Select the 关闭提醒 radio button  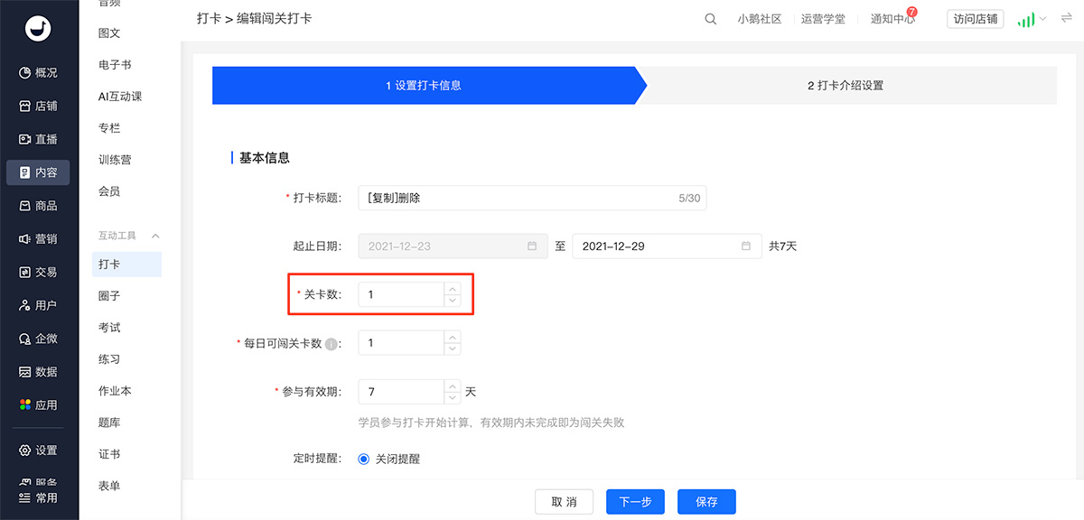click(x=364, y=459)
